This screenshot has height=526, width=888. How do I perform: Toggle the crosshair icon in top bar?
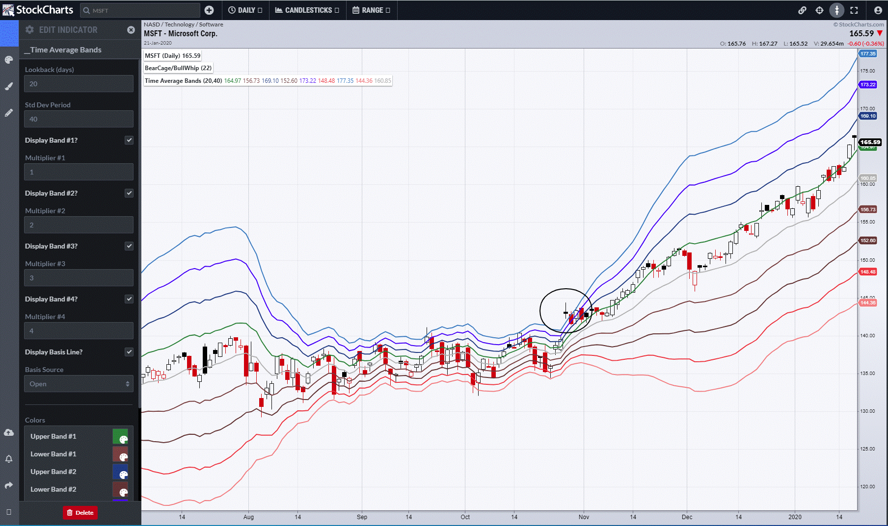819,10
